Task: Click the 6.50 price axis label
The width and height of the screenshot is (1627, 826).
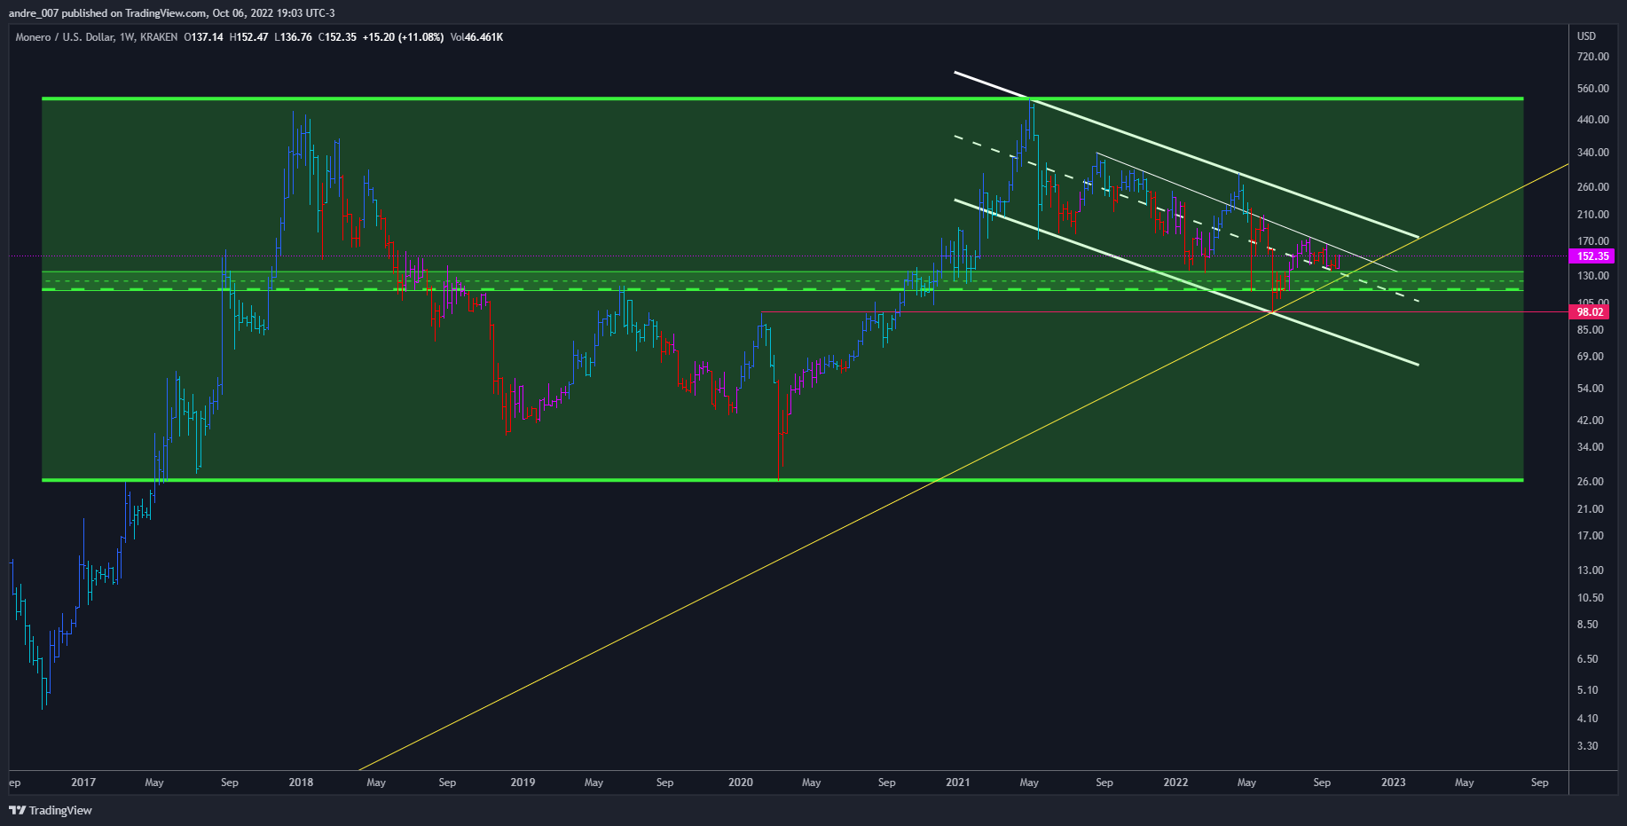Action: click(1587, 659)
